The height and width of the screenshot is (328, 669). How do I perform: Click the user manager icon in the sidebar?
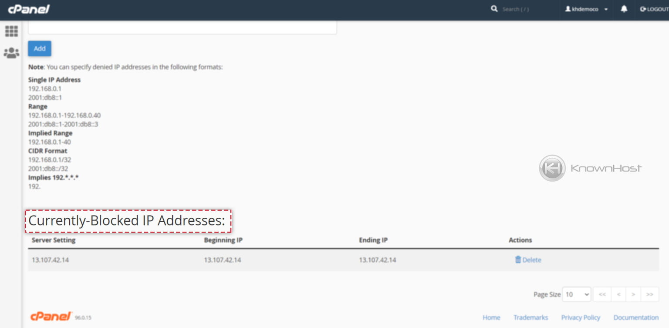[x=11, y=52]
